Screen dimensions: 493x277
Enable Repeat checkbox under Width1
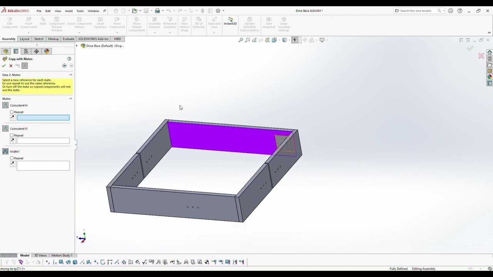(12, 158)
